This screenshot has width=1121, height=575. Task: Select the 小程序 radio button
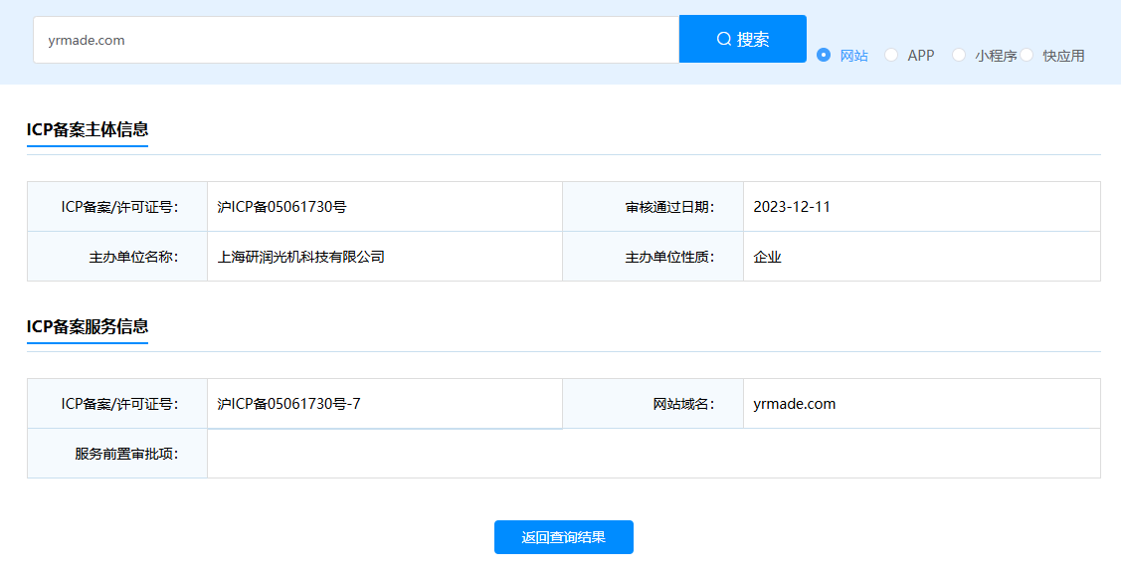959,55
